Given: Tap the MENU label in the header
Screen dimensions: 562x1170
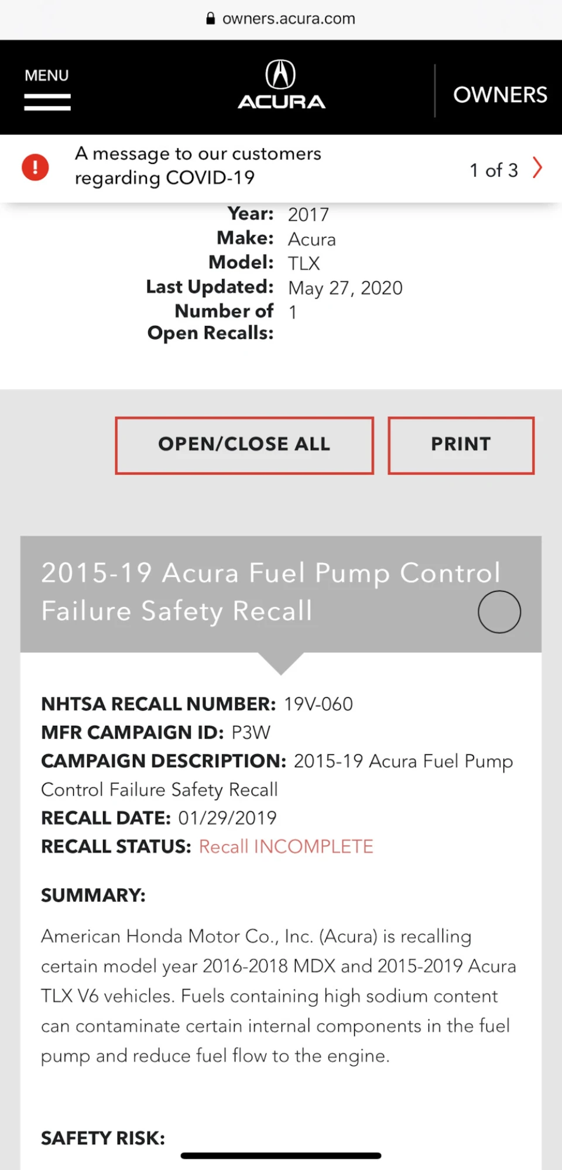Looking at the screenshot, I should coord(47,76).
